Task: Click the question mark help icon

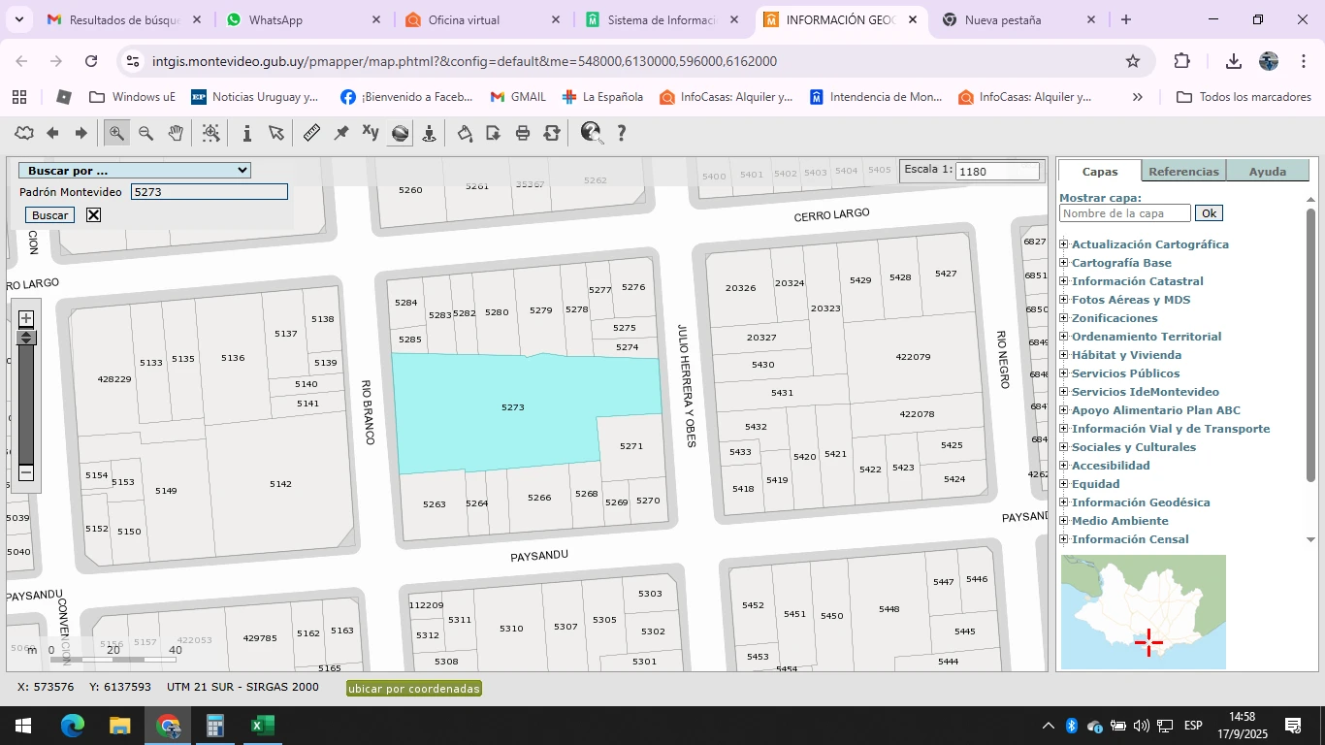Action: [622, 133]
